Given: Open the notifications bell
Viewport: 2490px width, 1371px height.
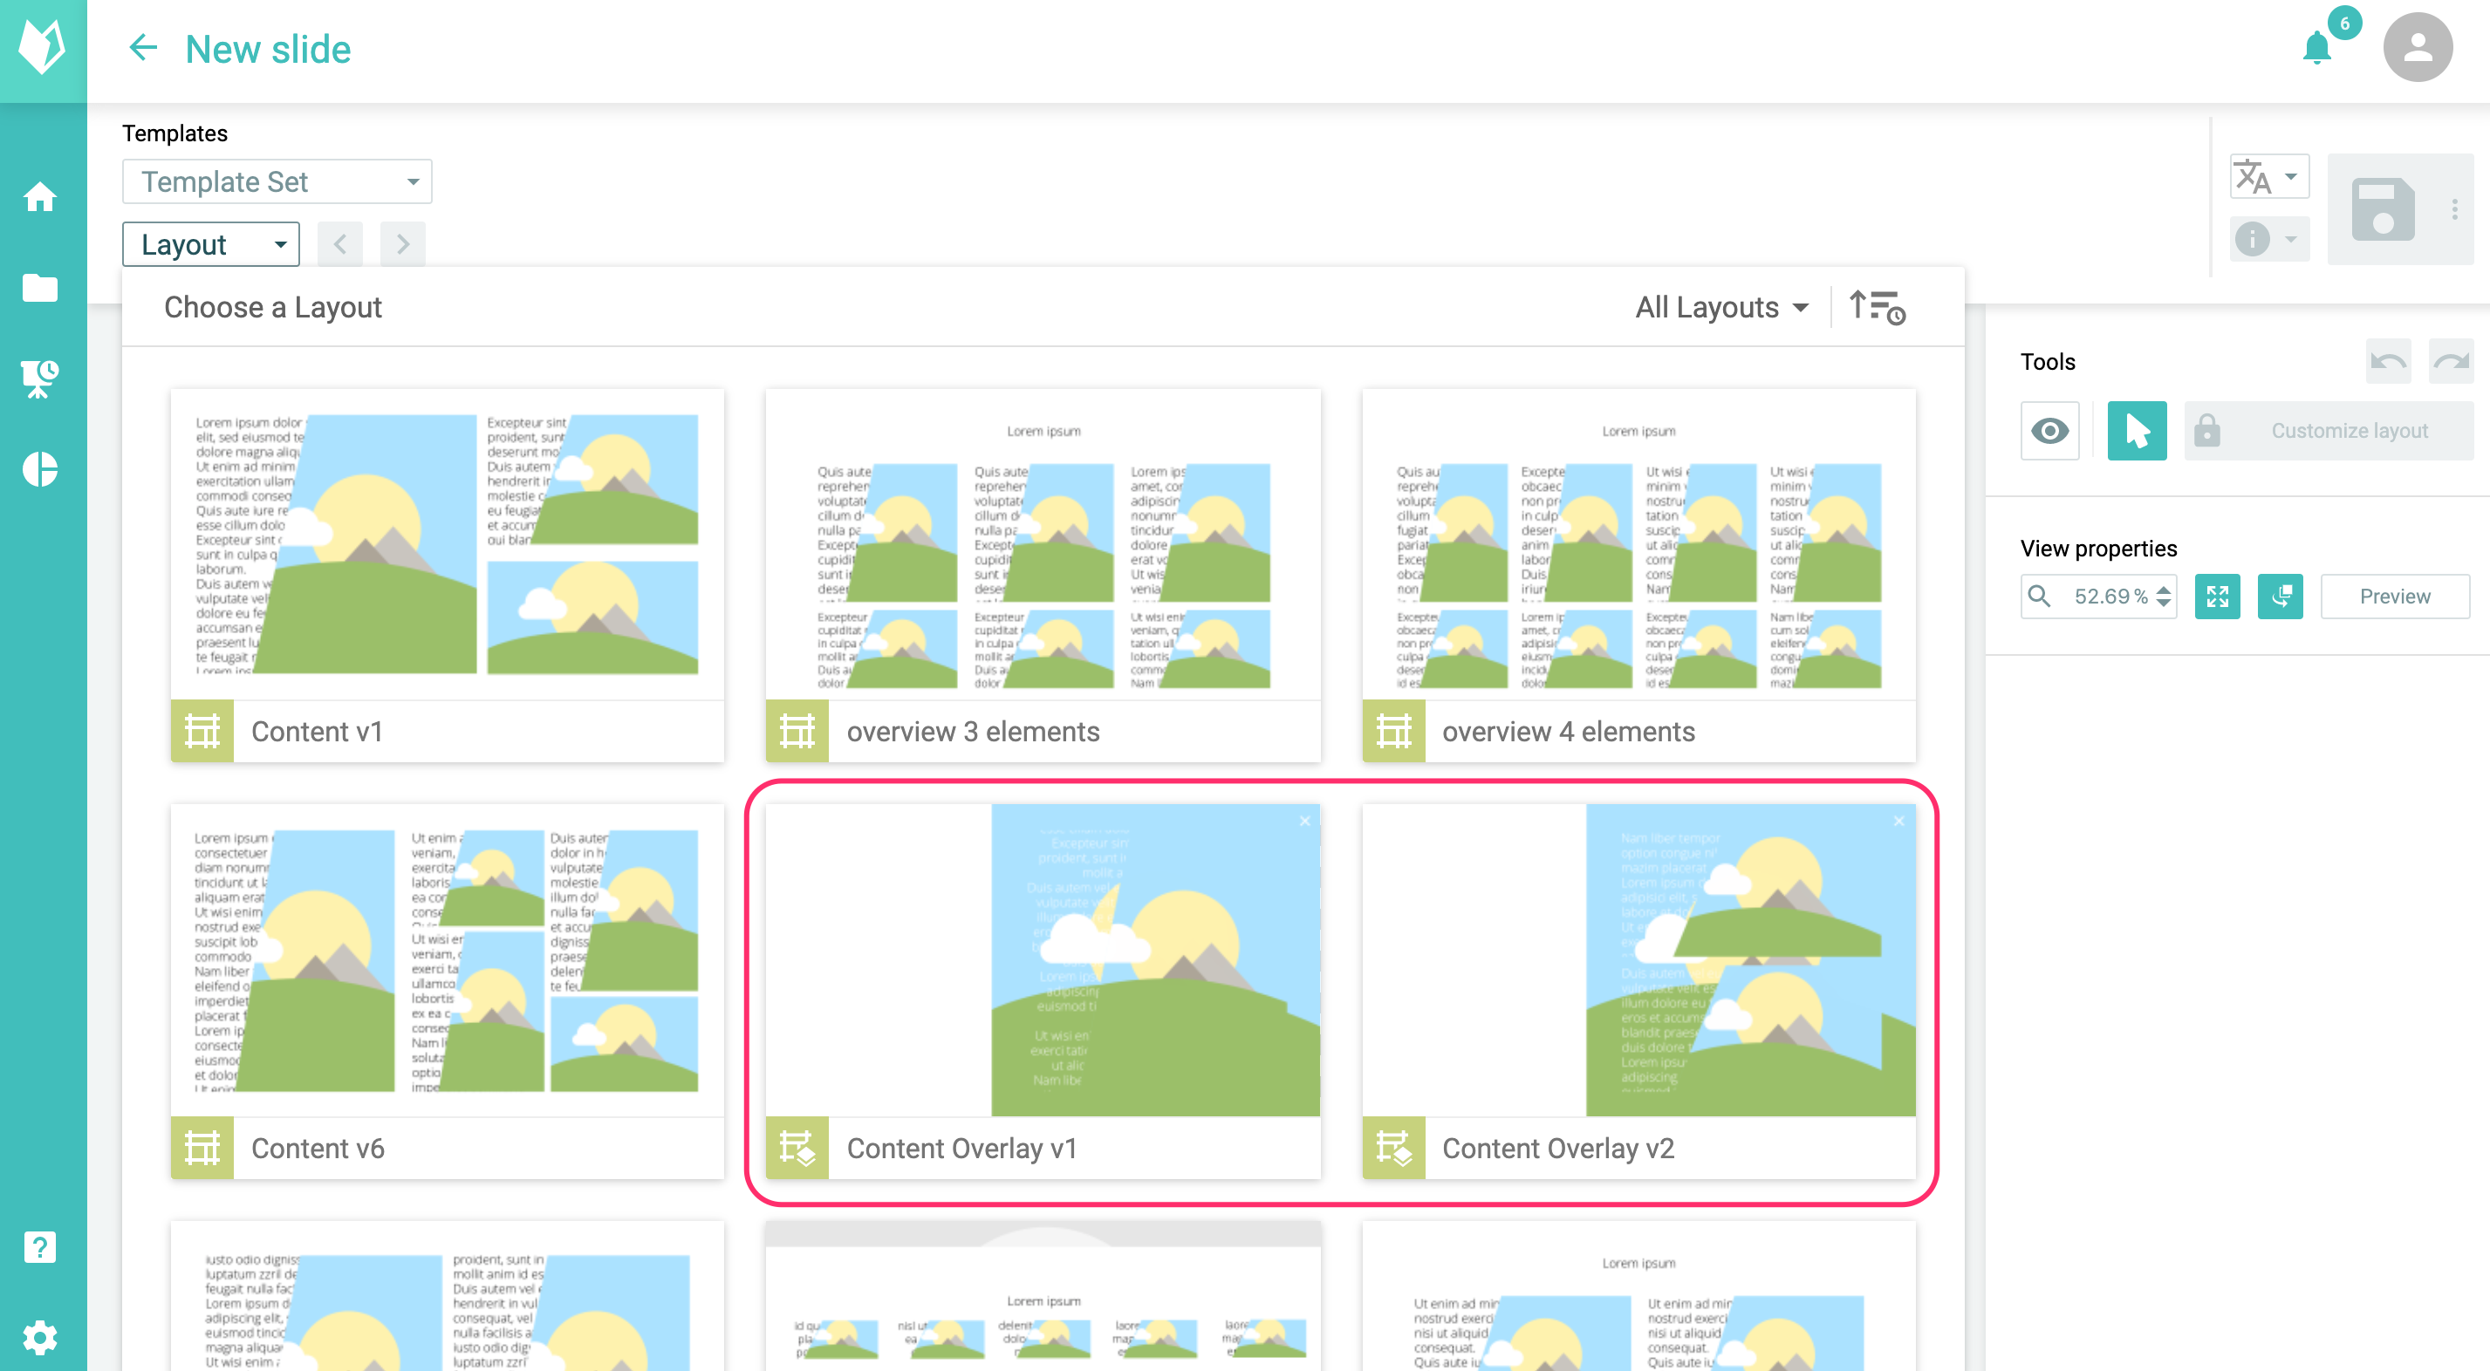Looking at the screenshot, I should click(2316, 47).
